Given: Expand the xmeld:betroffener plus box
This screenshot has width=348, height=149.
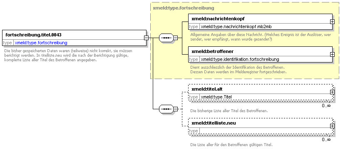Looking at the screenshot, I should pos(332,55).
